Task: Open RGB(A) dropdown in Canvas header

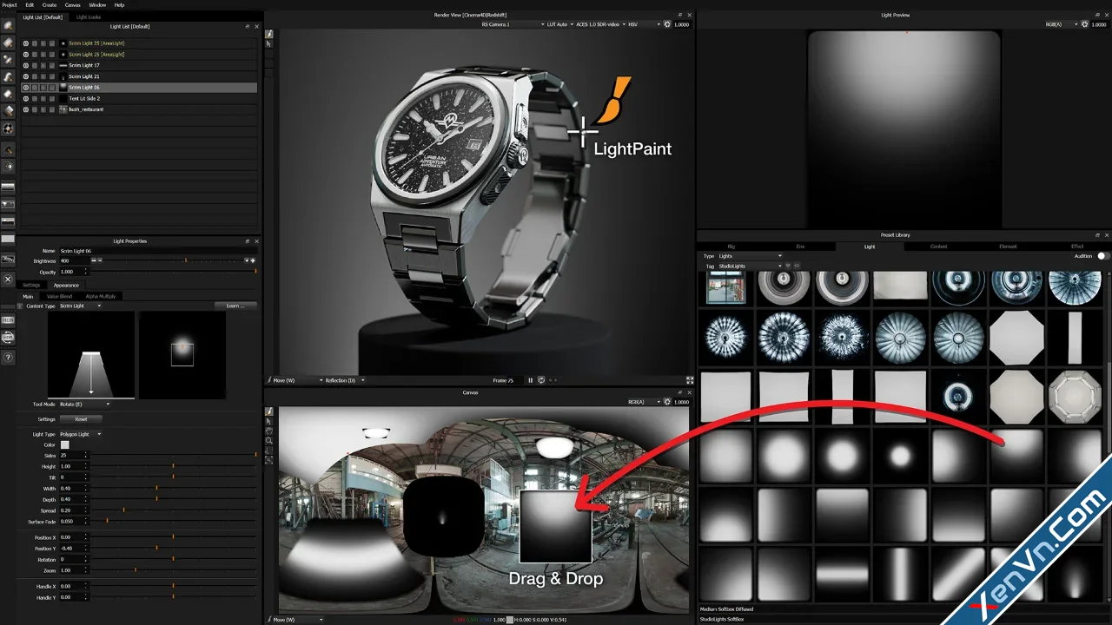Action: click(x=644, y=402)
